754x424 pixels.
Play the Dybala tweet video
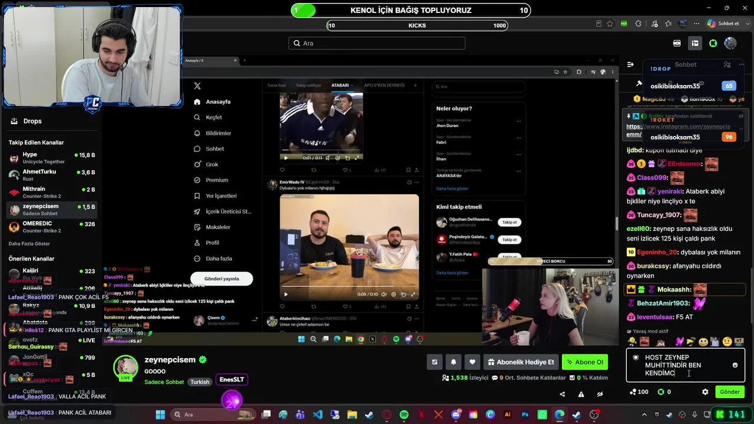(x=286, y=294)
